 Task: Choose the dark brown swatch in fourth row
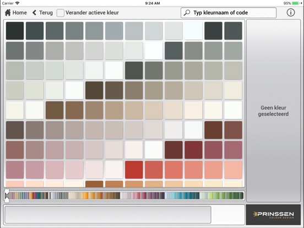94,90
